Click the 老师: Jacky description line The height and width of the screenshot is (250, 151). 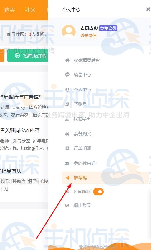(24, 107)
